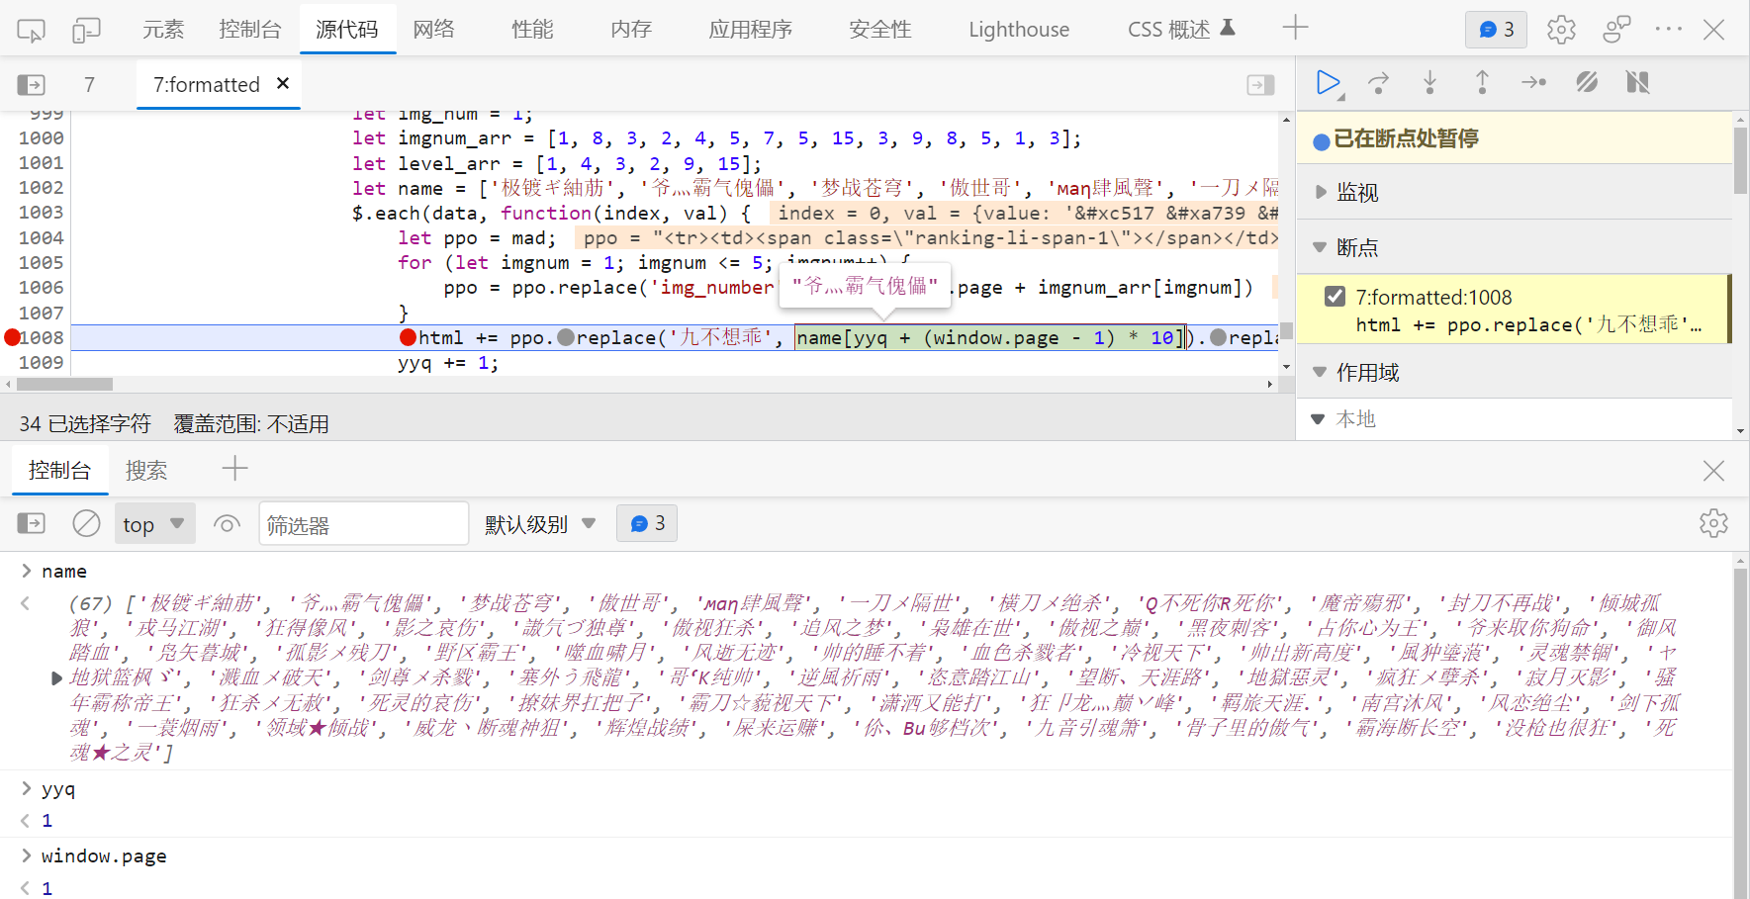Open the 控制台 tab in the top bar
The height and width of the screenshot is (899, 1750).
tap(250, 30)
